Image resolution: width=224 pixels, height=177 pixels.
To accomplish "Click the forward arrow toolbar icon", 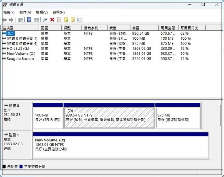I will [x=11, y=20].
